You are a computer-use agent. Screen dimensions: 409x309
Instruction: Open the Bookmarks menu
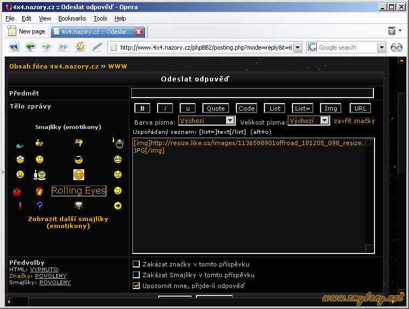pos(72,18)
